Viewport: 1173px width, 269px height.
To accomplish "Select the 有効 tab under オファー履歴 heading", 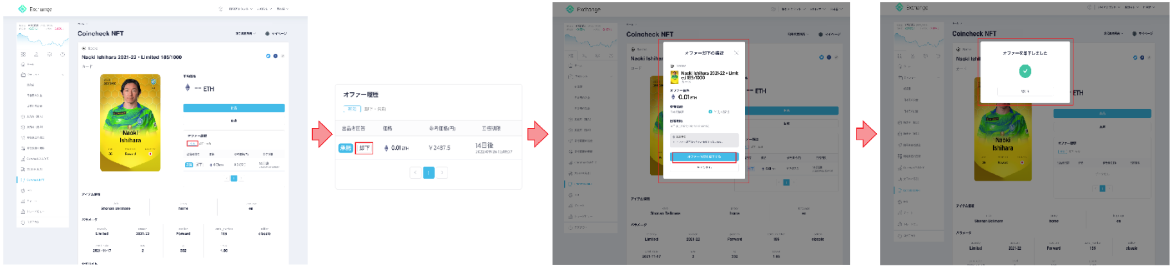I will pos(351,109).
